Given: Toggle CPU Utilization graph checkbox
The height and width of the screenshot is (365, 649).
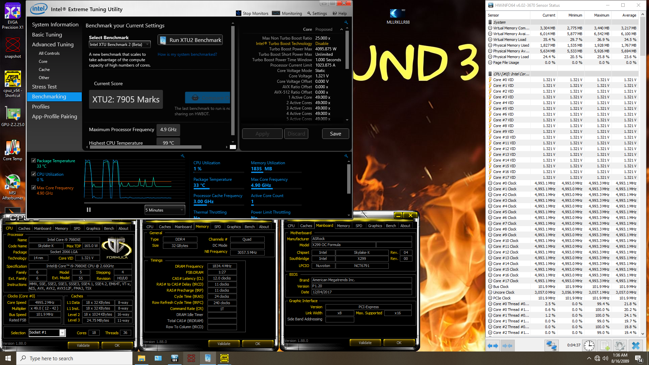Looking at the screenshot, I should coord(33,174).
